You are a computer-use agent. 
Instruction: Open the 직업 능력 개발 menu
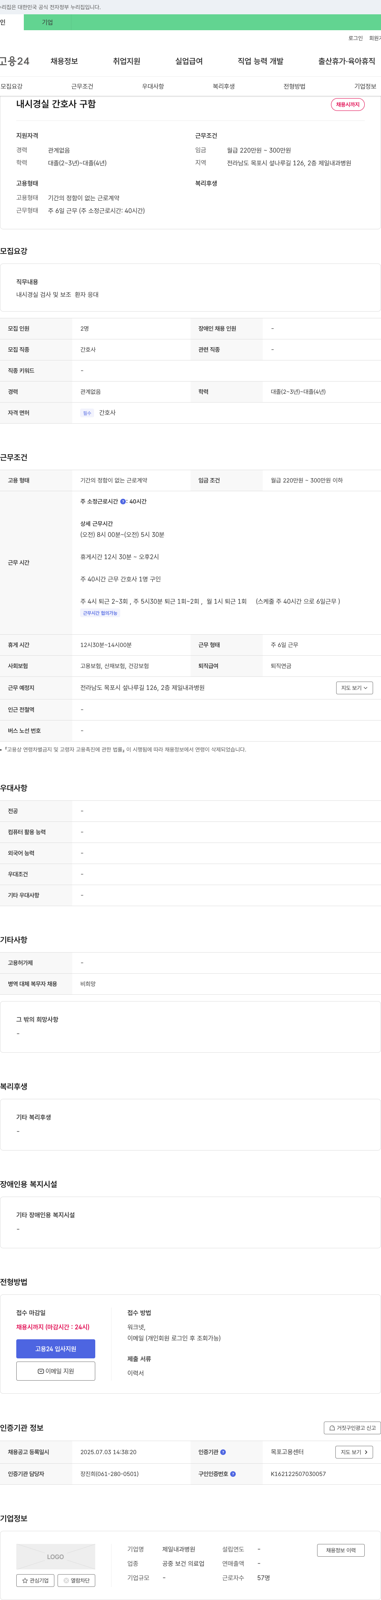[x=261, y=61]
